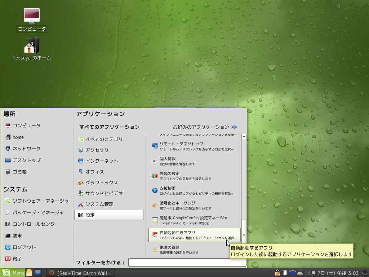Select the 設定 category
Viewport: 369px width, 277px height.
(109, 215)
